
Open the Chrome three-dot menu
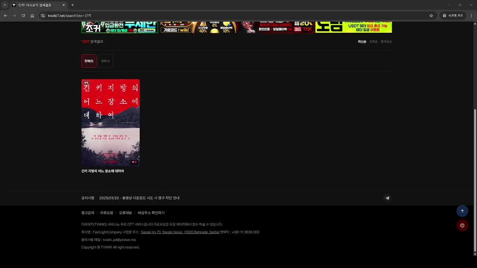click(x=471, y=16)
